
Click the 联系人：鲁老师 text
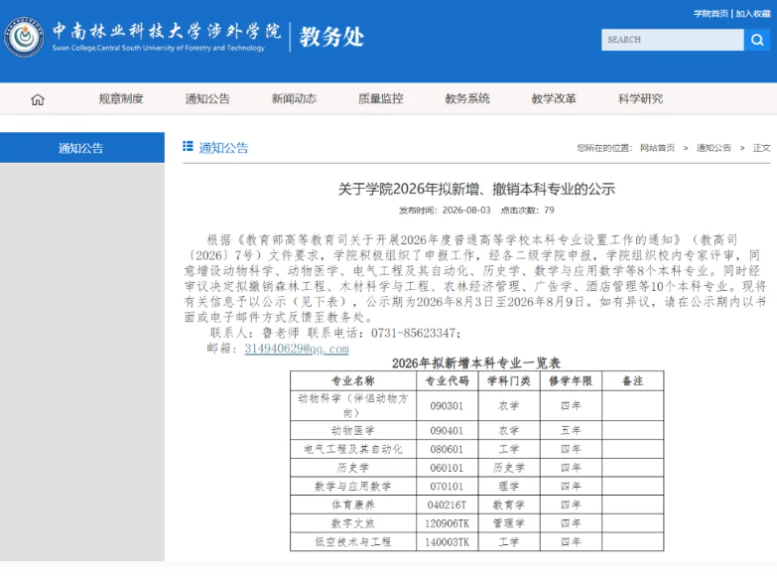coord(255,333)
